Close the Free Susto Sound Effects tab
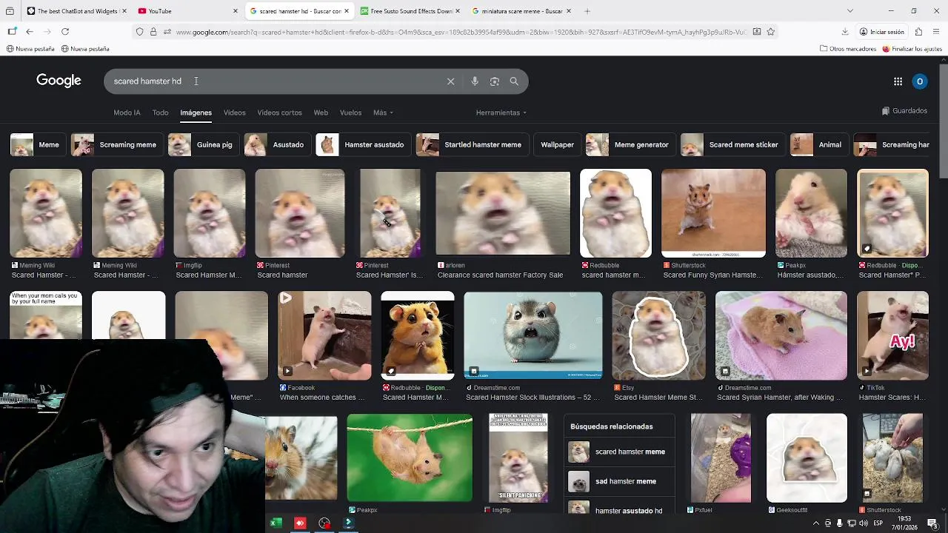 coord(458,11)
